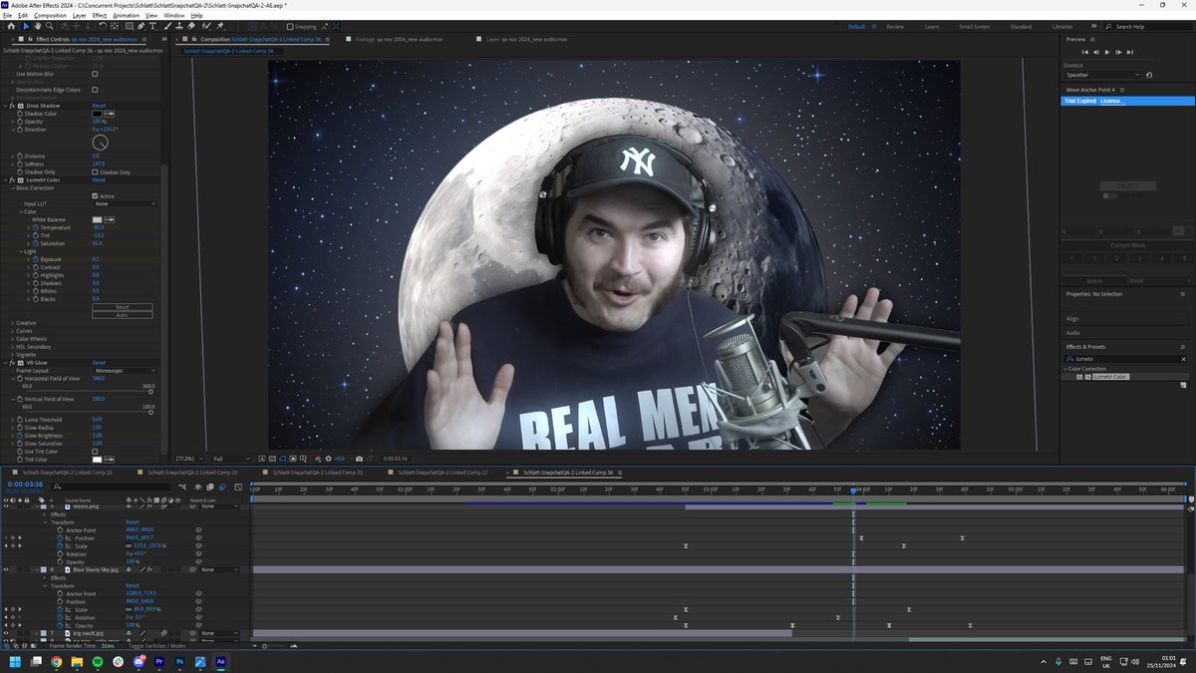
Task: Toggle the Snapping checkbox
Action: tap(290, 27)
